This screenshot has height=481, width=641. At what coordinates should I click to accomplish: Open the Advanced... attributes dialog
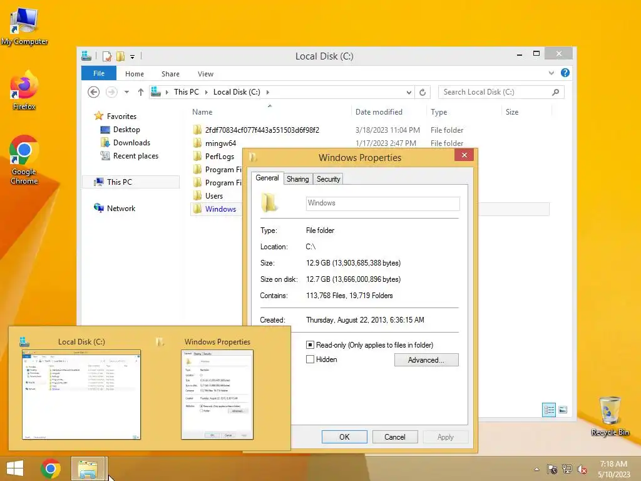426,360
